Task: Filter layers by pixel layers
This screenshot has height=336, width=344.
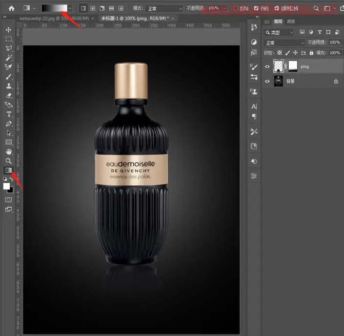Action: coord(302,32)
